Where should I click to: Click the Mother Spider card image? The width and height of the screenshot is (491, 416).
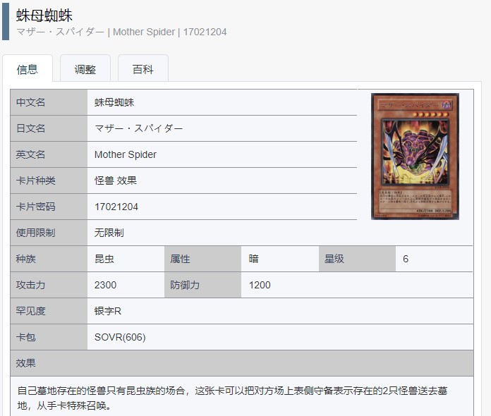tap(415, 157)
